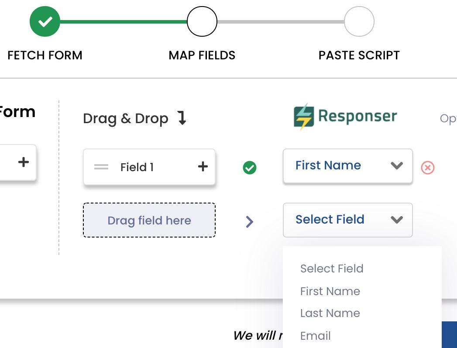Click the Paste Script step circle
Viewport: 457px width, 348px height.
pos(359,21)
